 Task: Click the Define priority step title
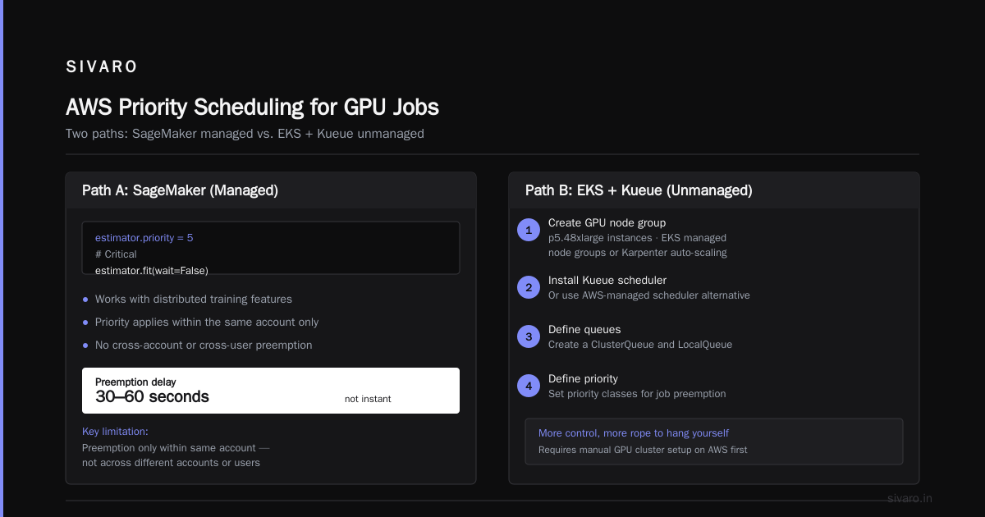point(583,378)
